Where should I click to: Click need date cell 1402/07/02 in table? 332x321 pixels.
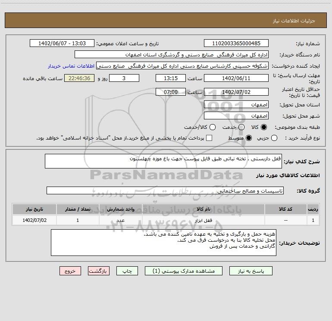click(x=34, y=220)
